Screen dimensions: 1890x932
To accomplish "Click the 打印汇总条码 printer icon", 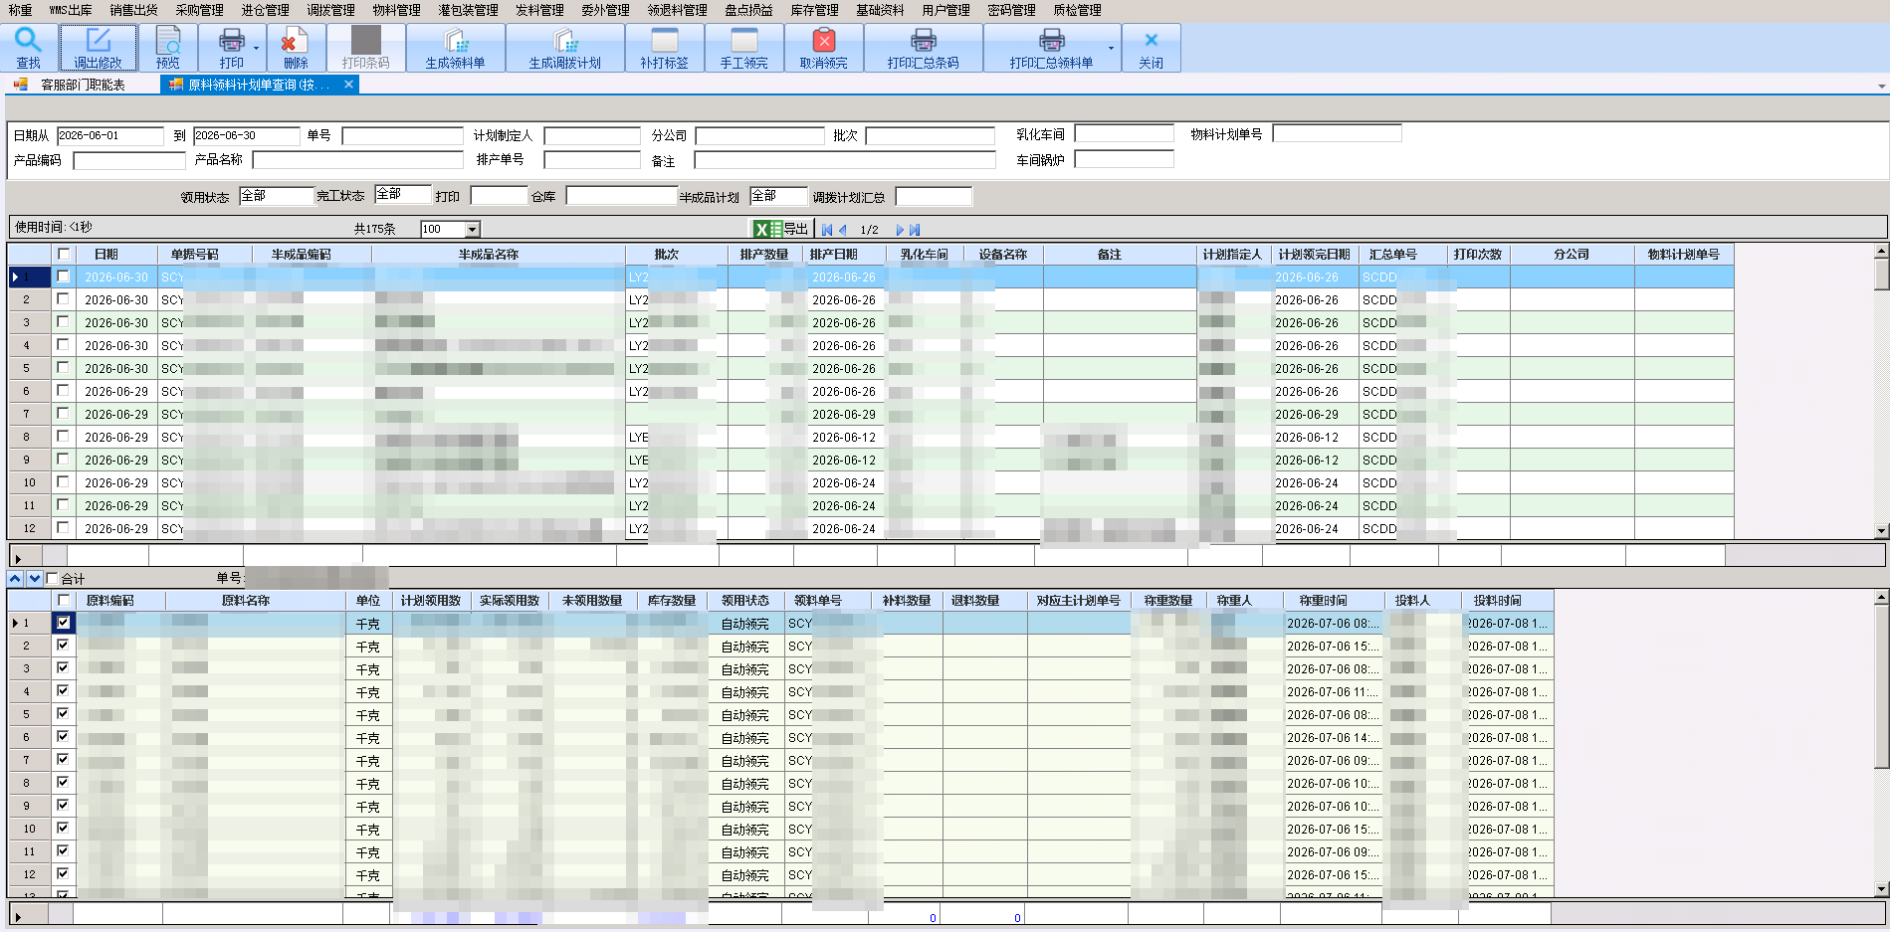I will tap(923, 41).
